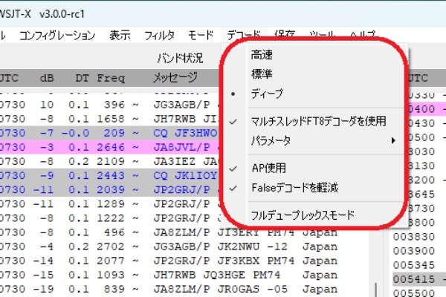Disable the AP使用 option
Screen dimensions: 446x297
268,169
